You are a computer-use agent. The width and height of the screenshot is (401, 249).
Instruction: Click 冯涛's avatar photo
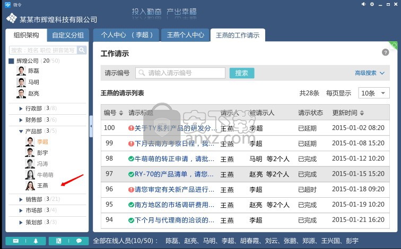click(x=30, y=164)
